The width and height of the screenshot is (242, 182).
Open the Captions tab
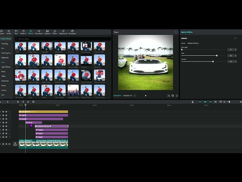coord(47,32)
